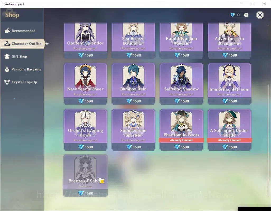The height and width of the screenshot is (211, 271).
Task: View the A Sobriquet Under Shade outfit
Action: 229,130
